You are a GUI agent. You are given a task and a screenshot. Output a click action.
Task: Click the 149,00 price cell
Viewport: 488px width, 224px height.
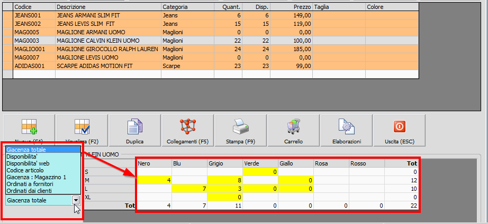pos(291,15)
